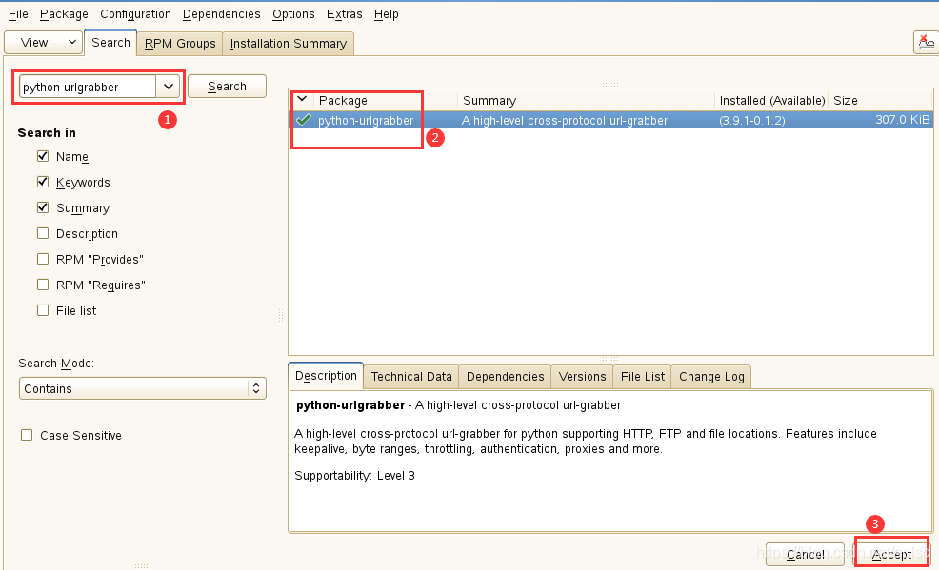Image resolution: width=939 pixels, height=570 pixels.
Task: Toggle the Keywords search checkbox
Action: (x=43, y=182)
